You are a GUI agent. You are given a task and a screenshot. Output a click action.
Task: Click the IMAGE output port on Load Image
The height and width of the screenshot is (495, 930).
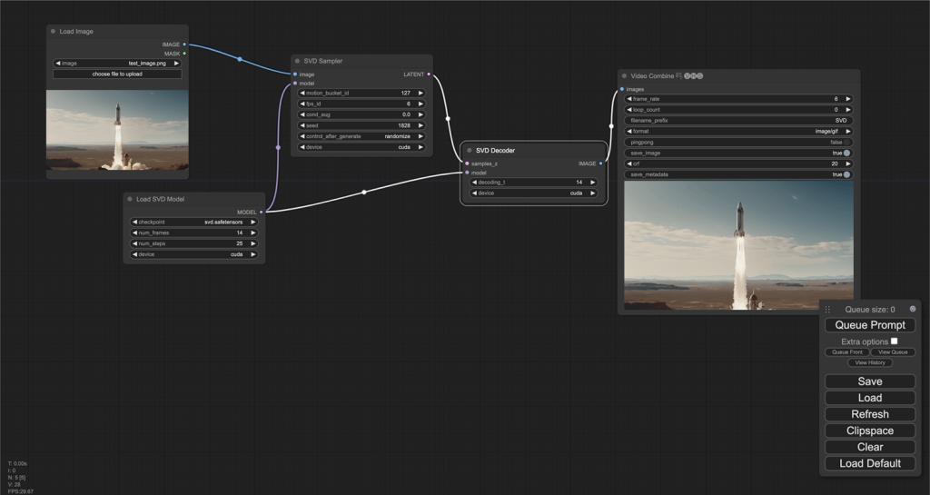[184, 44]
